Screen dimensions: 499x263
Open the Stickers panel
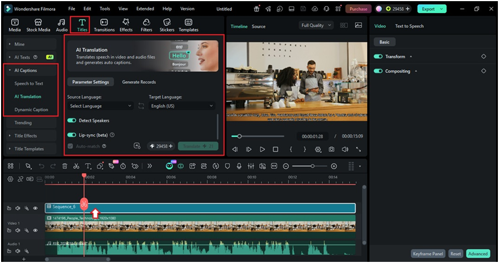tap(167, 25)
